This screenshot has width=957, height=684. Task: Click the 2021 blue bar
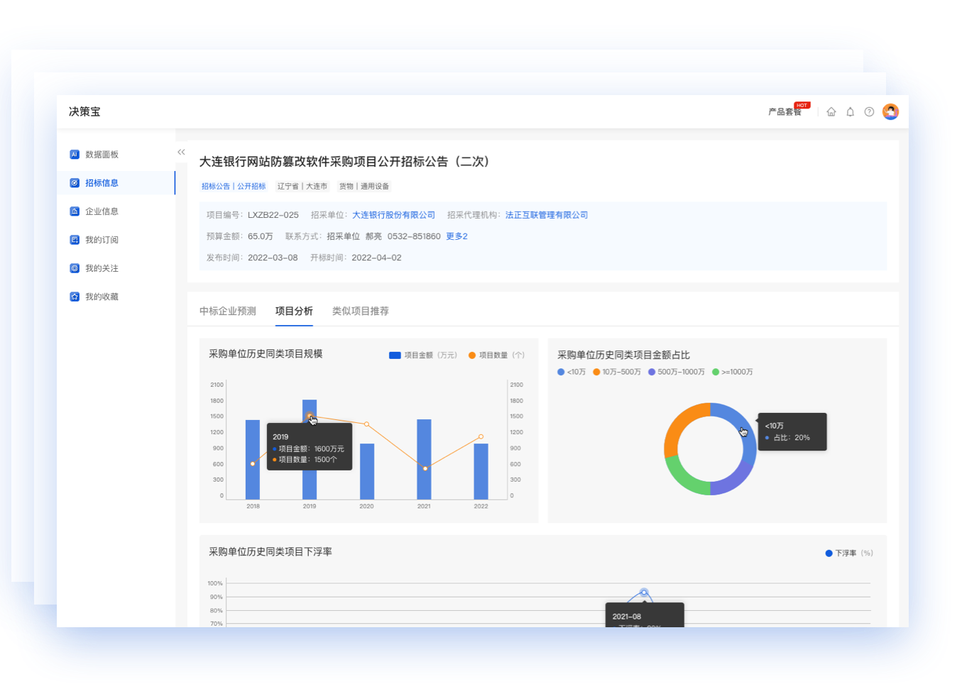coord(424,460)
